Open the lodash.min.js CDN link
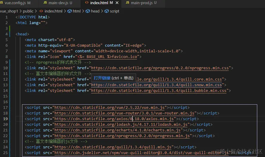 (121, 125)
